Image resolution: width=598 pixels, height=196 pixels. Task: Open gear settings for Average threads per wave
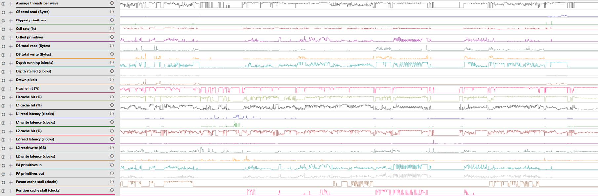point(3,3)
